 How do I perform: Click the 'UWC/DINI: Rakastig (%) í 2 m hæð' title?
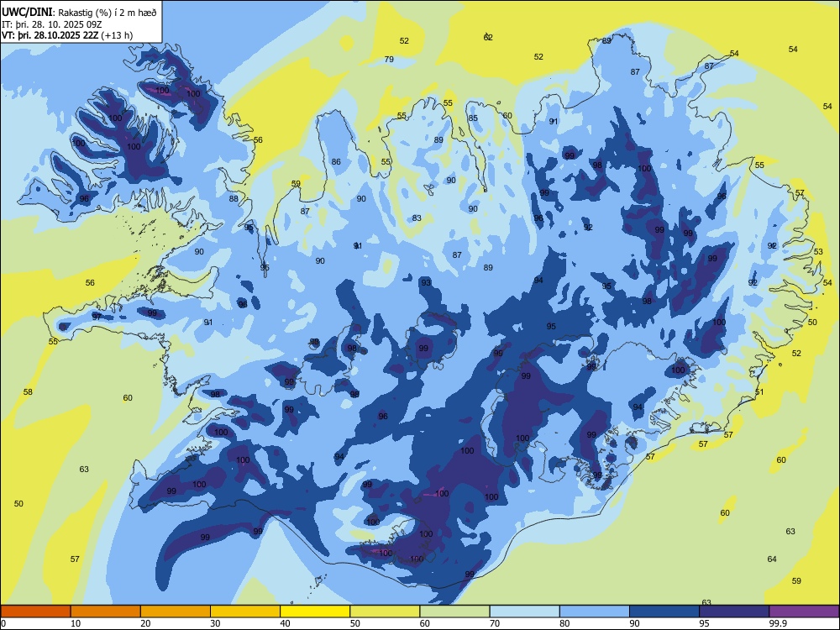[79, 13]
